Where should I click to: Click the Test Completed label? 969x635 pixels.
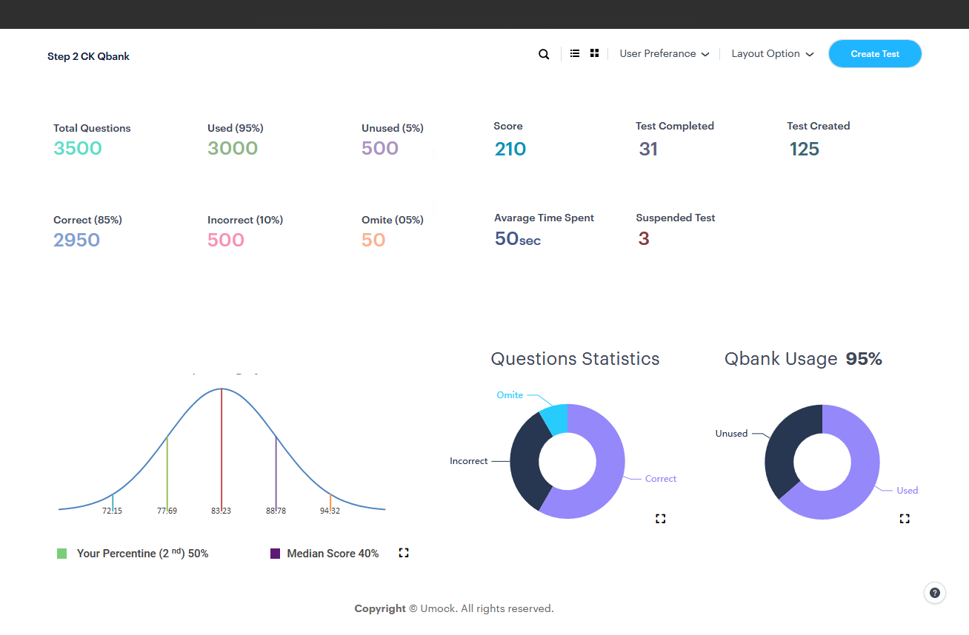click(675, 126)
